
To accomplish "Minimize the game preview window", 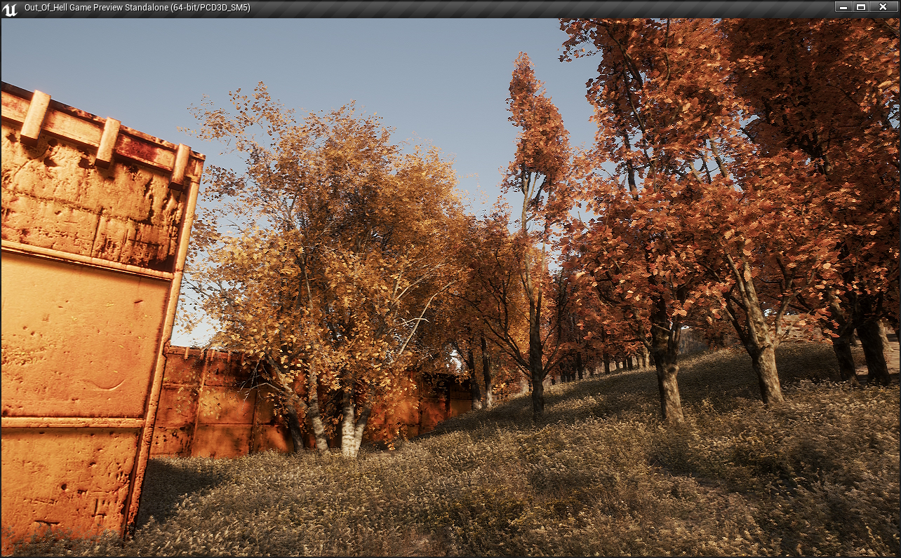I will 843,7.
